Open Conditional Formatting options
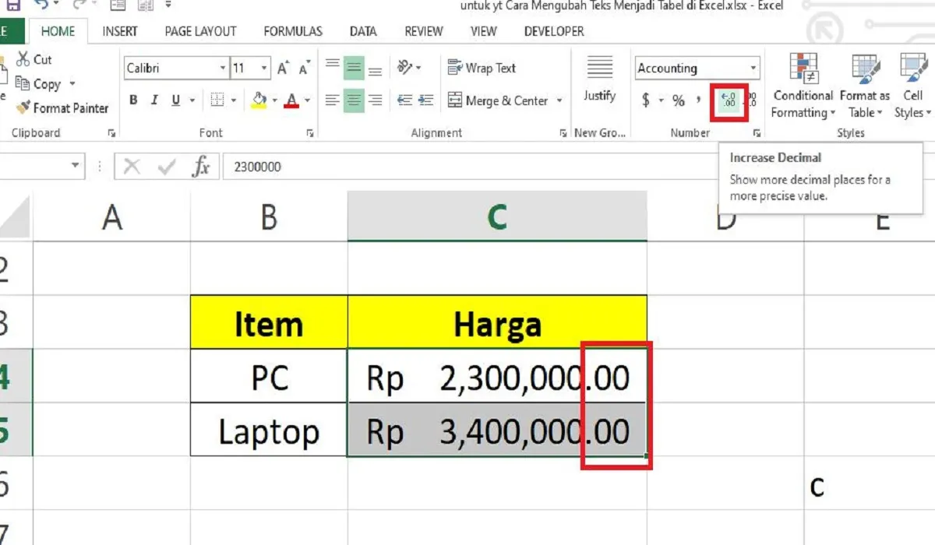Image resolution: width=935 pixels, height=545 pixels. coord(802,86)
